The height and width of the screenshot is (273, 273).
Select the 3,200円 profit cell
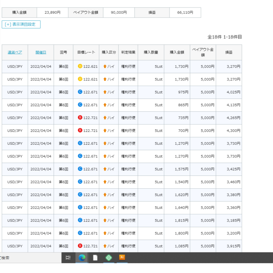pos(229,233)
